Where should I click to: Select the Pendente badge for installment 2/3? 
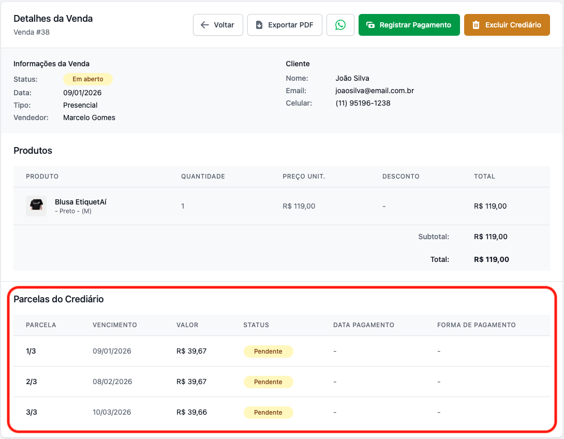pyautogui.click(x=268, y=382)
